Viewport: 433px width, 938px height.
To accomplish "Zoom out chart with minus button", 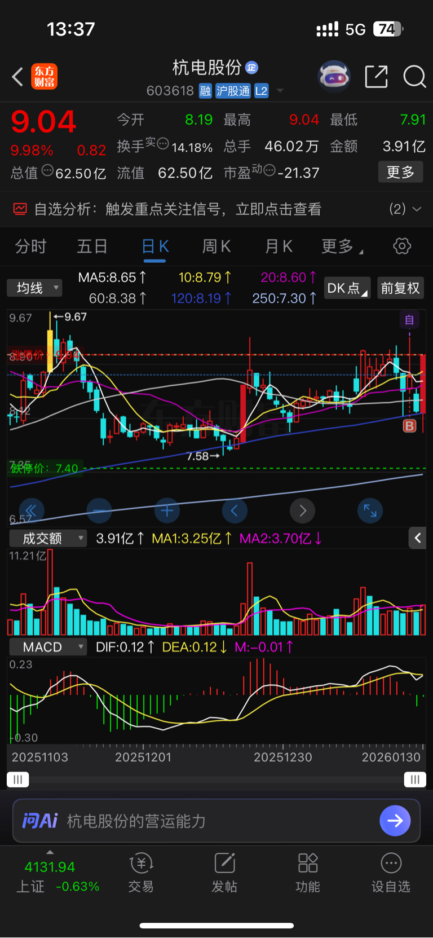I will point(99,511).
